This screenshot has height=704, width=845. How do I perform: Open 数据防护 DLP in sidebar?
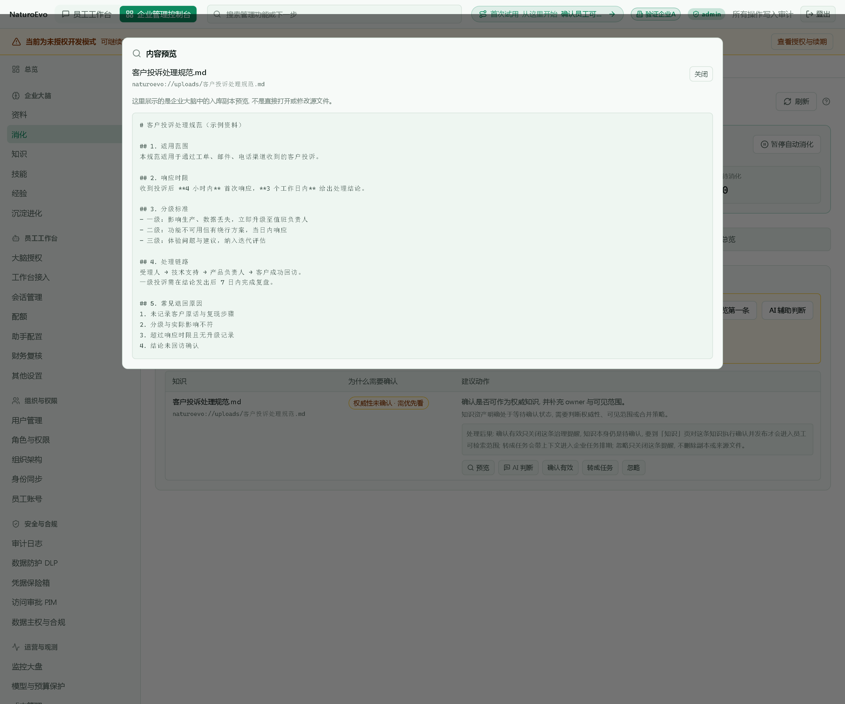pyautogui.click(x=35, y=563)
